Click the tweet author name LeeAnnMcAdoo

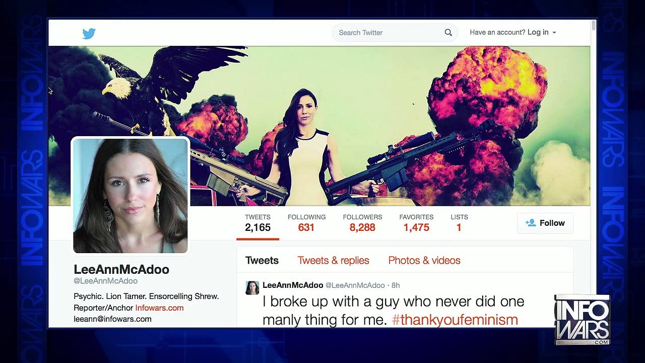293,285
